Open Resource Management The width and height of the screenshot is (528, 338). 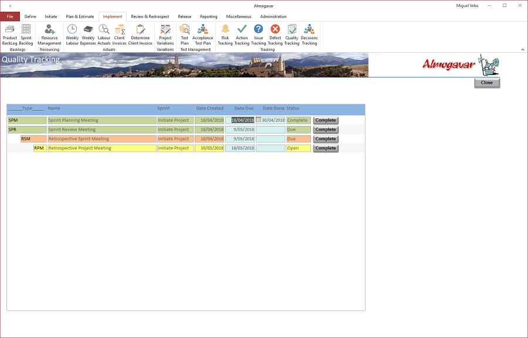point(49,35)
